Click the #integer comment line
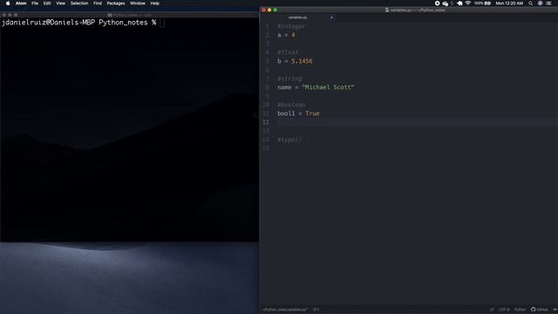The image size is (558, 314). pyautogui.click(x=291, y=26)
